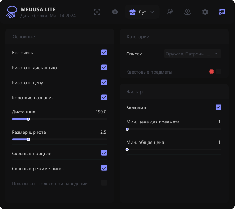The height and width of the screenshot is (209, 235).
Task: Click the Дистанция slider handle
Action: tap(28, 119)
